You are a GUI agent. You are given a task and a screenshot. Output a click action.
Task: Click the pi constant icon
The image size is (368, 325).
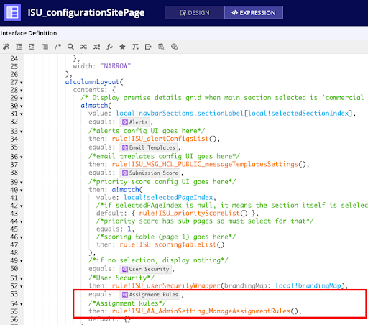[x=135, y=47]
